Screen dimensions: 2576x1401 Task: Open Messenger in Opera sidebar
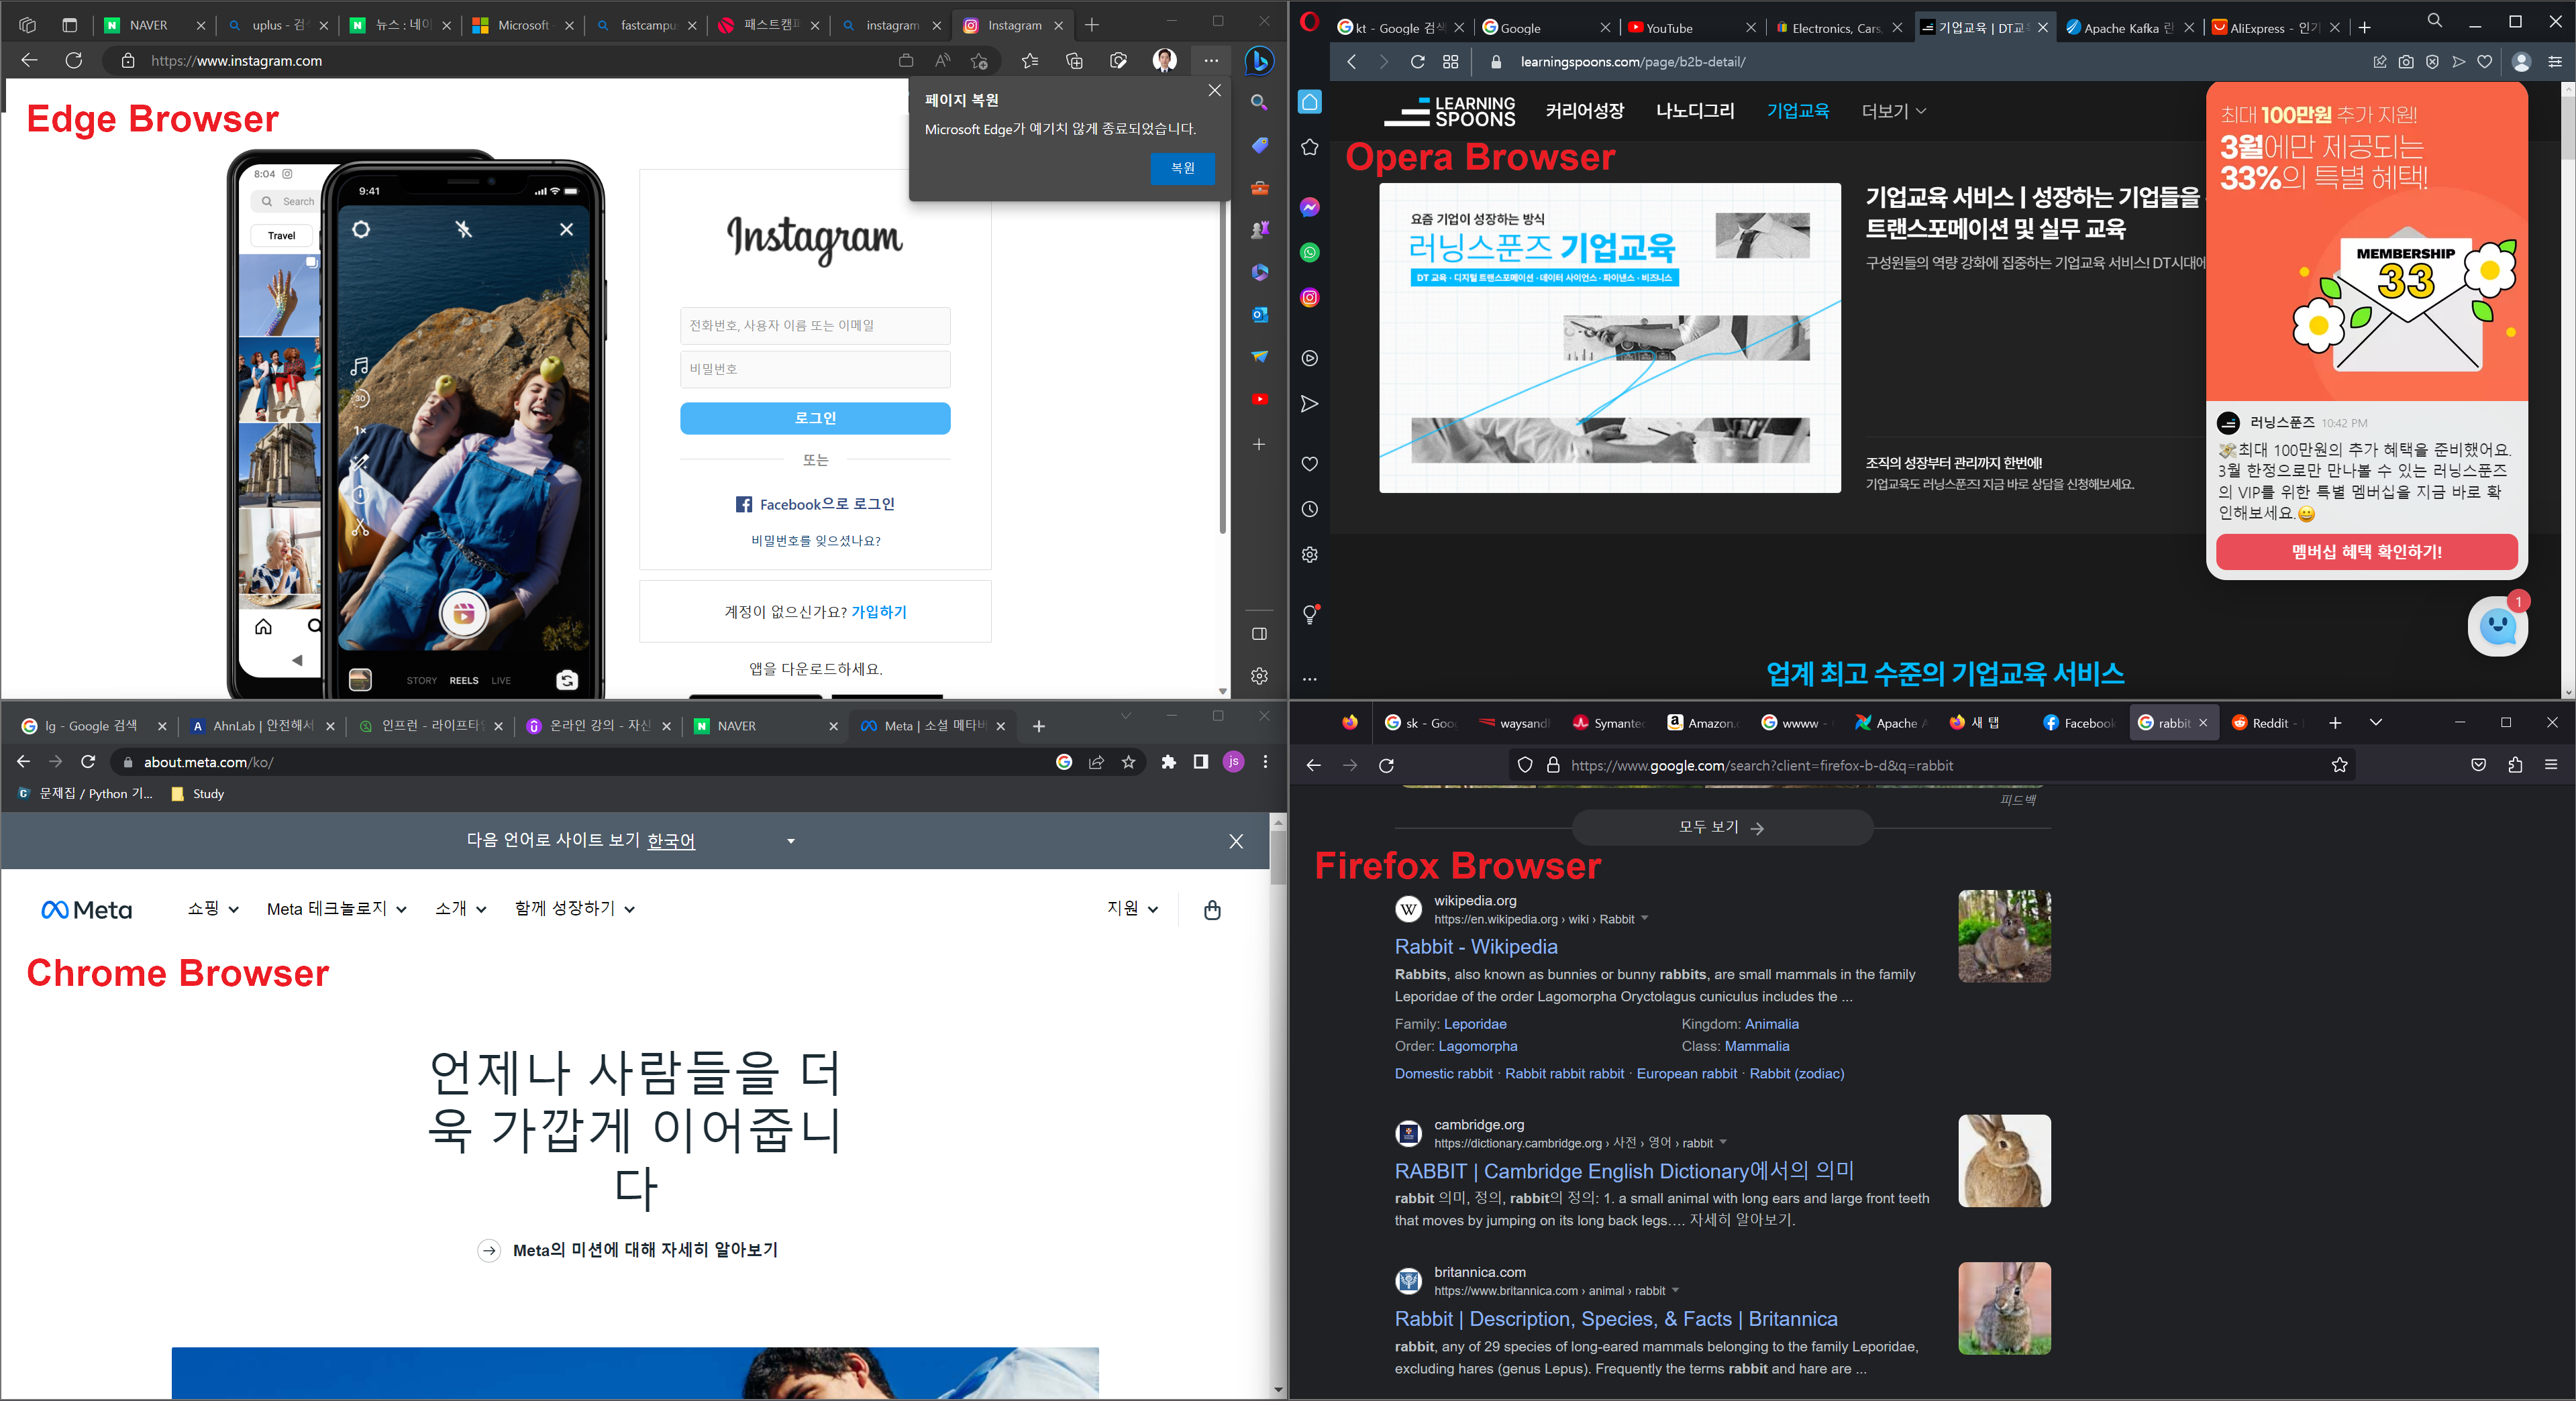[x=1309, y=207]
